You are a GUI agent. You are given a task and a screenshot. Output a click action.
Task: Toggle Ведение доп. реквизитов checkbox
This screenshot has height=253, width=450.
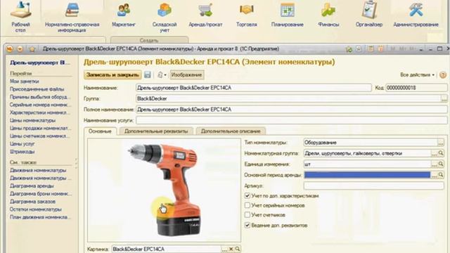tap(247, 226)
